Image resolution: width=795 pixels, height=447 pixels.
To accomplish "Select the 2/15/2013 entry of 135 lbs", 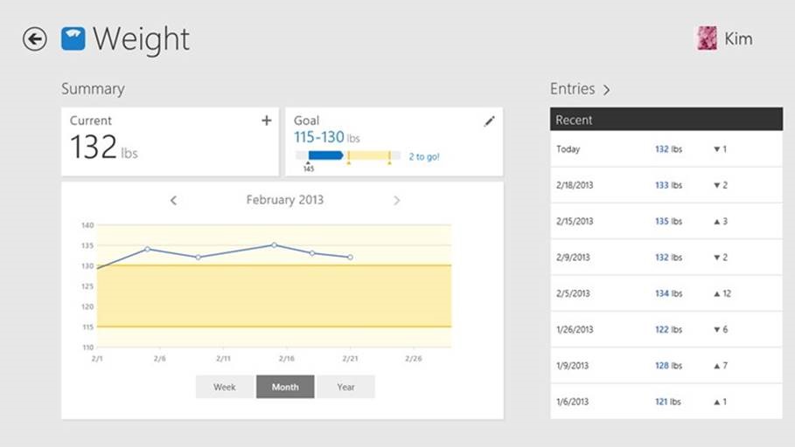I will (666, 222).
